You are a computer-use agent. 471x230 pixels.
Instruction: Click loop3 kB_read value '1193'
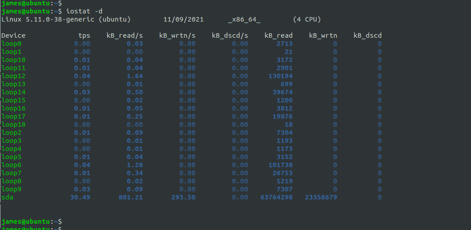(x=284, y=141)
